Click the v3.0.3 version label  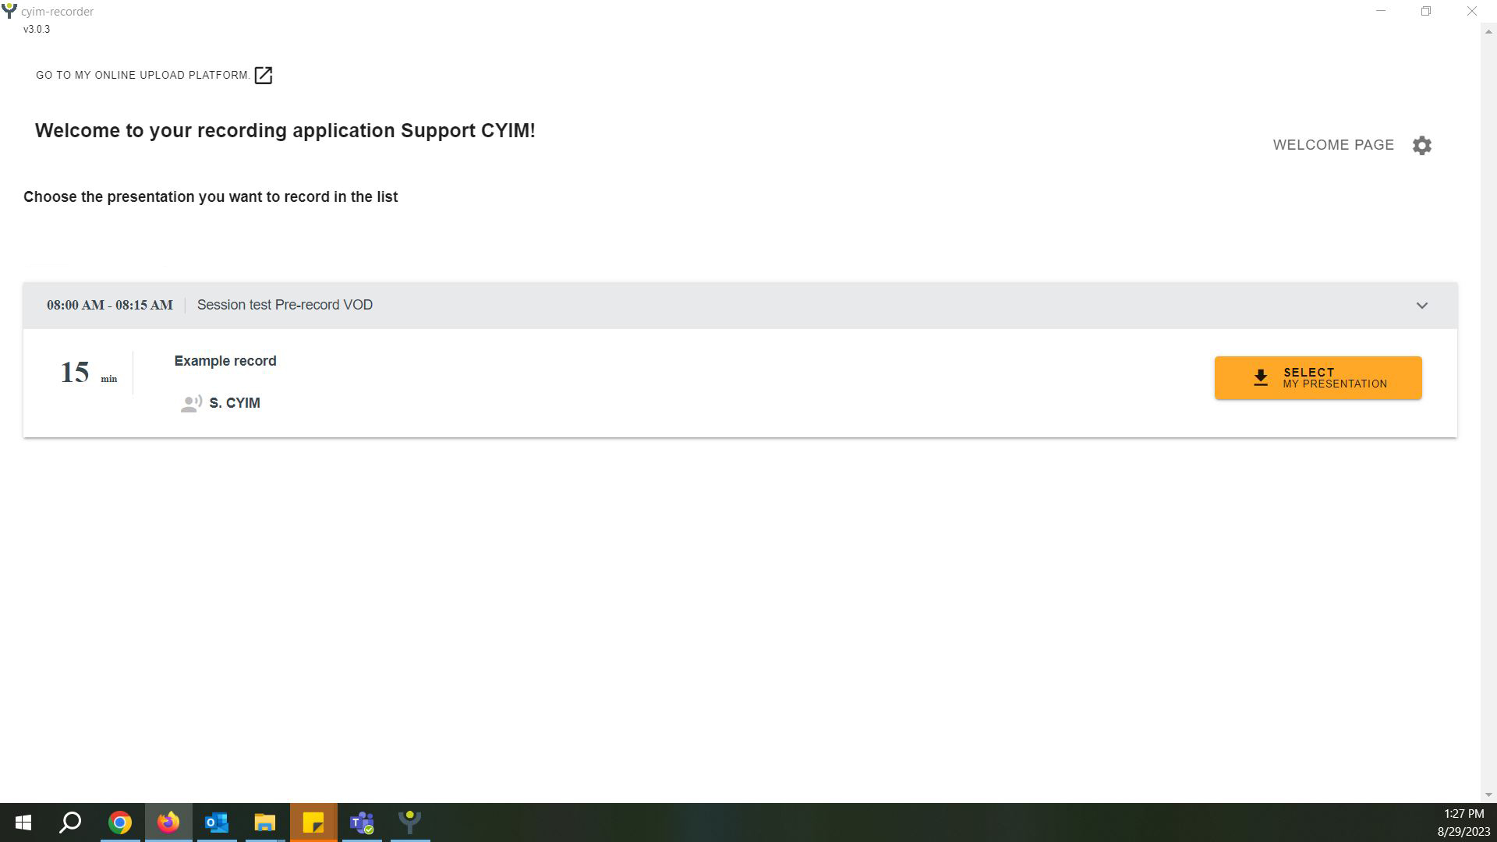coord(37,30)
